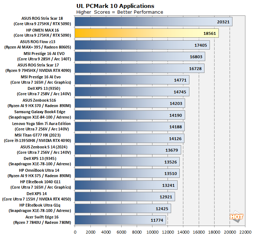Click the 13526 score value

pos(170,162)
